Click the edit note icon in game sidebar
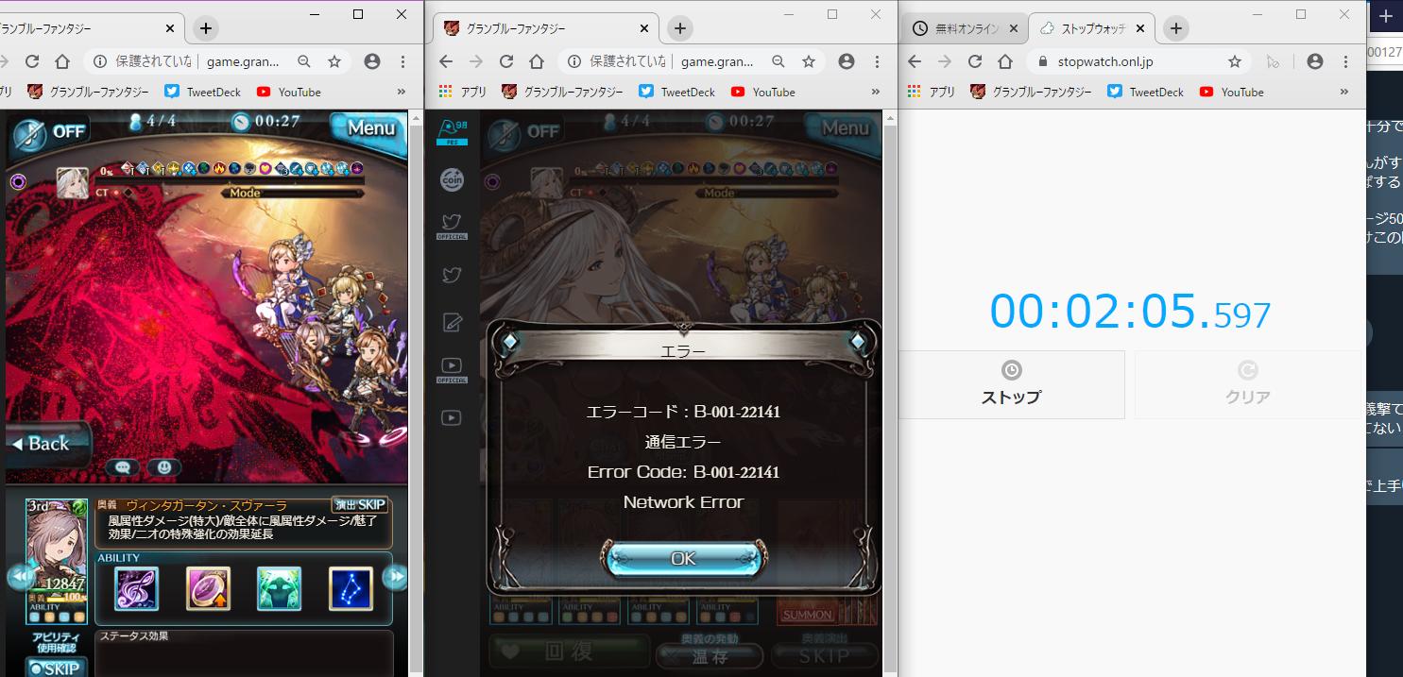The width and height of the screenshot is (1403, 677). 452,323
